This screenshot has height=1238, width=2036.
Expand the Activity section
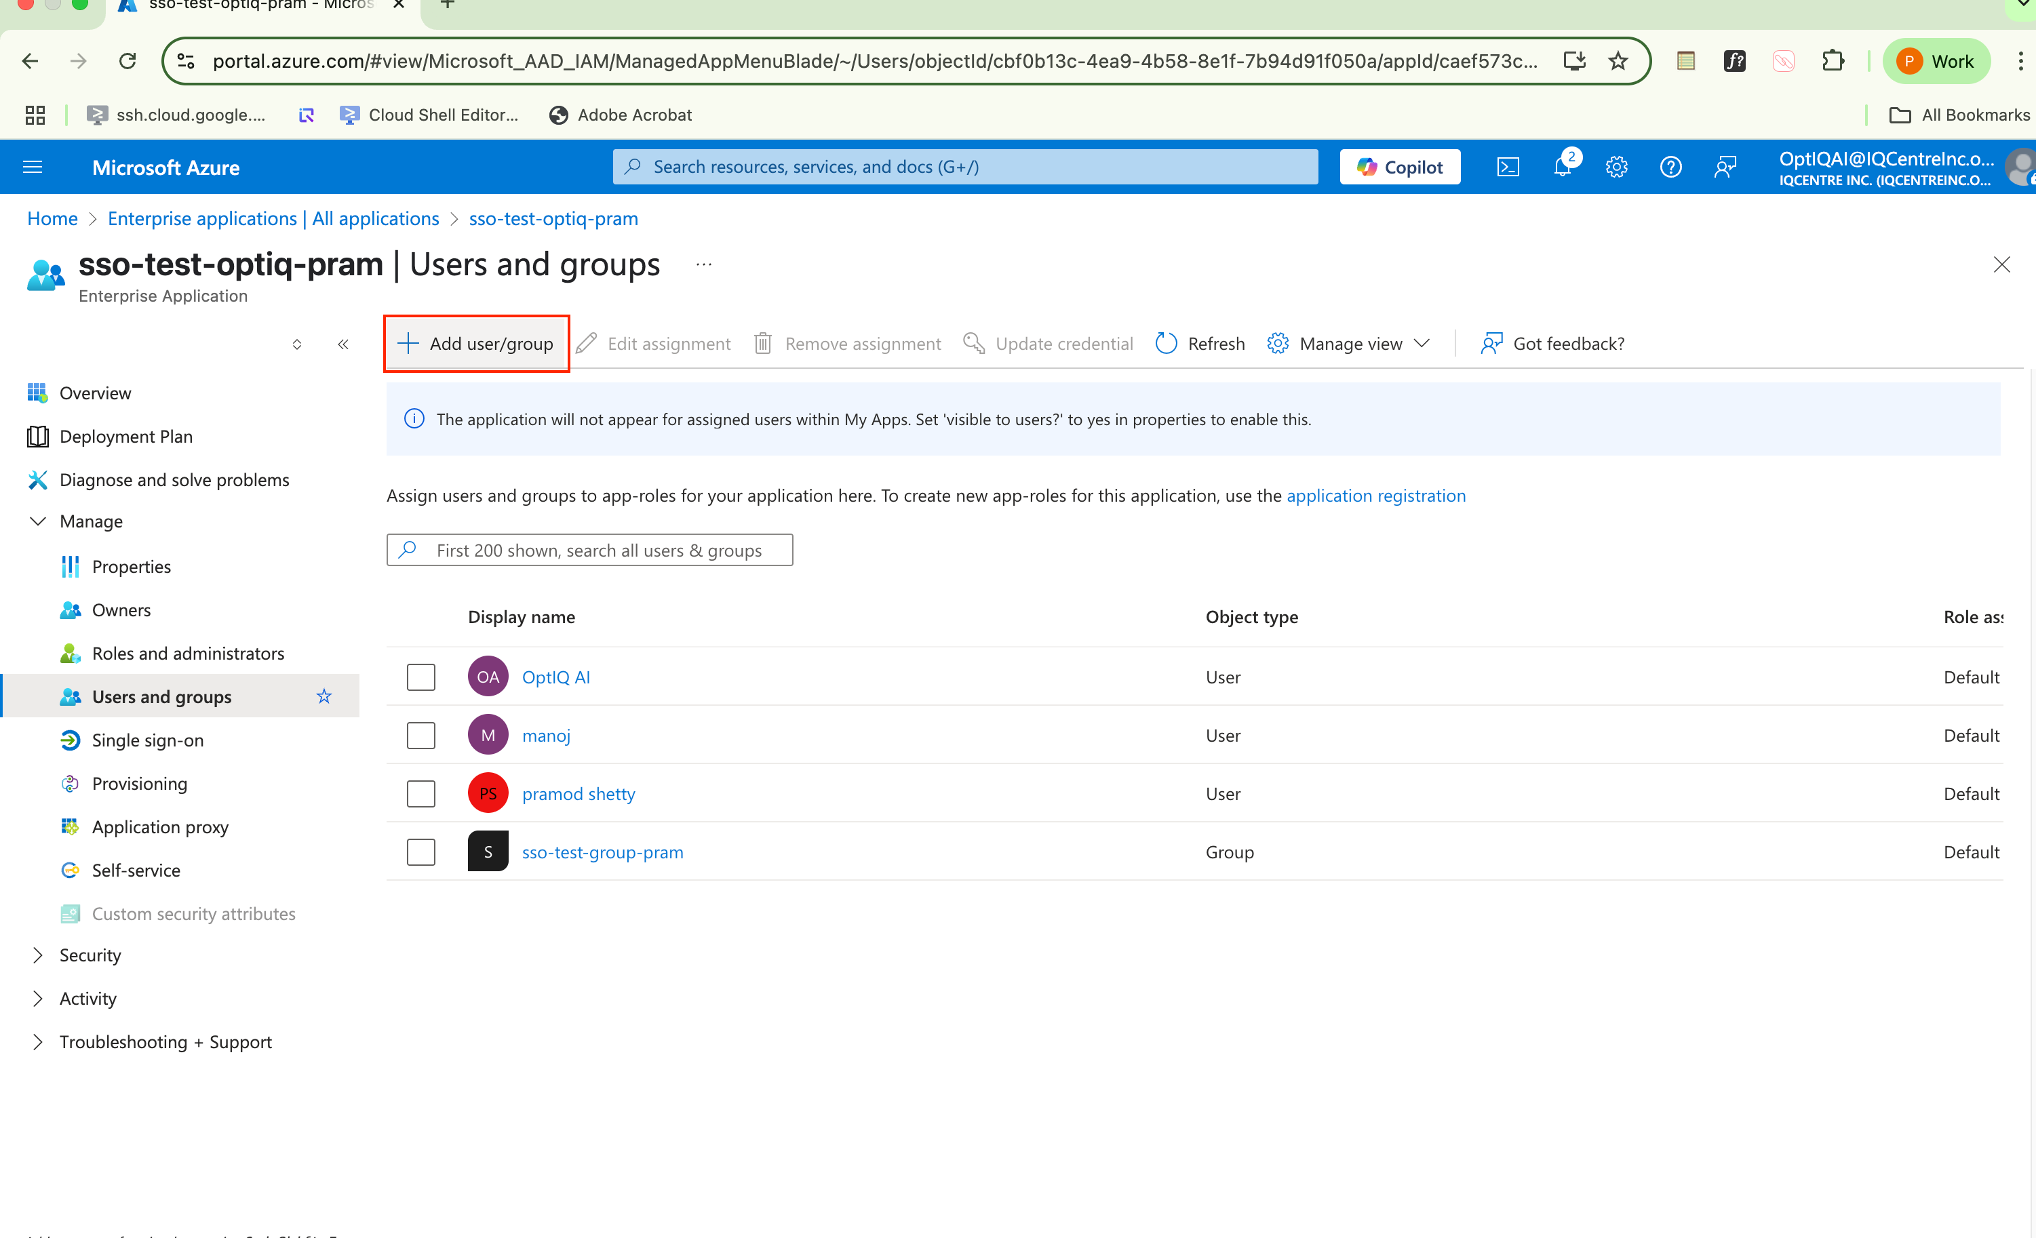point(38,999)
